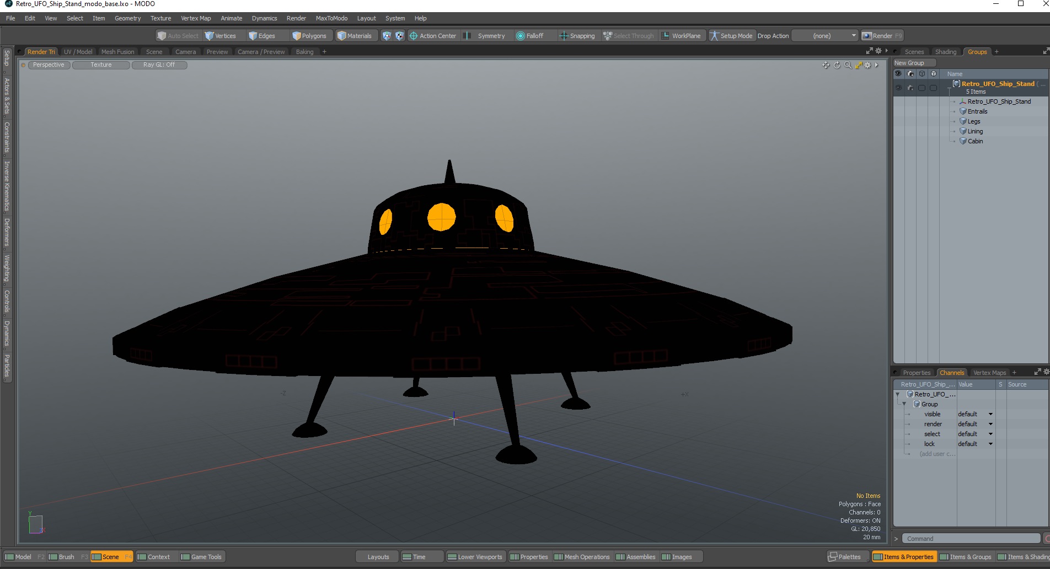Click the render camera column header icon
1050x569 pixels.
910,74
